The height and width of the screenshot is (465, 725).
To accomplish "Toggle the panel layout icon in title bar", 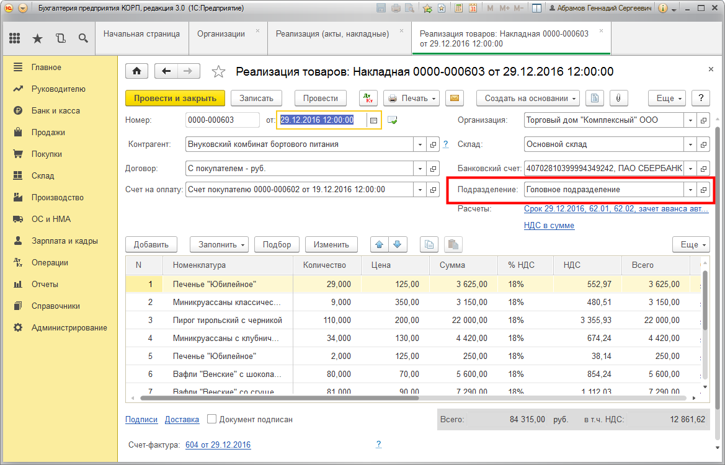I will 537,8.
